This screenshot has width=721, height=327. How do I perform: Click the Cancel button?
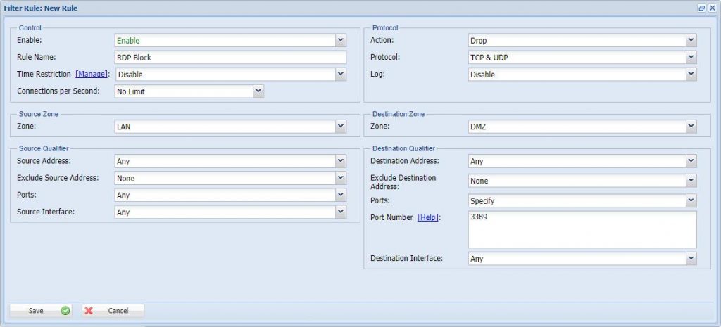(113, 310)
